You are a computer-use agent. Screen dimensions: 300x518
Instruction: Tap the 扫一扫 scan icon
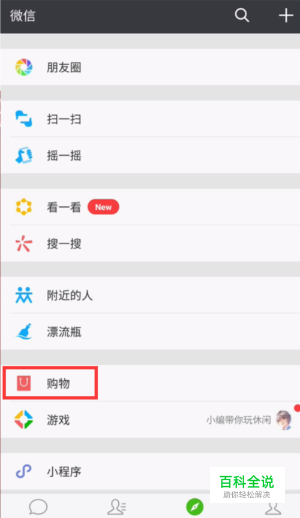pos(24,119)
